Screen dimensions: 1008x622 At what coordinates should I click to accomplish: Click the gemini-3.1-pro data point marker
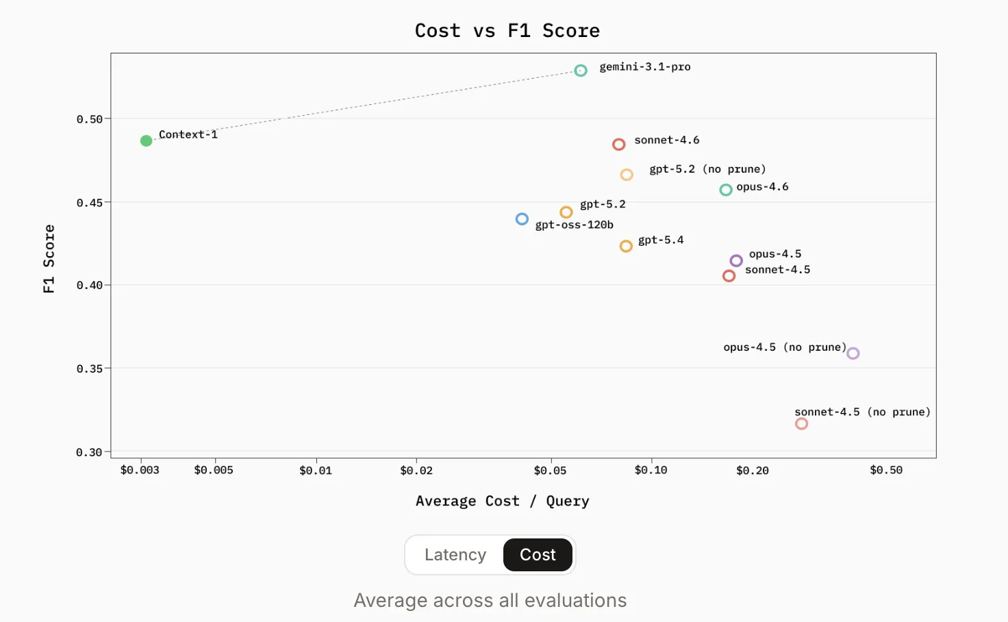pos(581,71)
